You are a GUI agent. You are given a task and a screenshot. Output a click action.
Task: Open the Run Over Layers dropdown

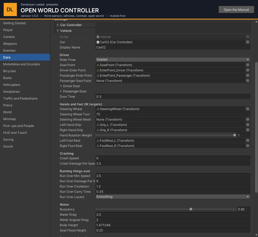173,197
